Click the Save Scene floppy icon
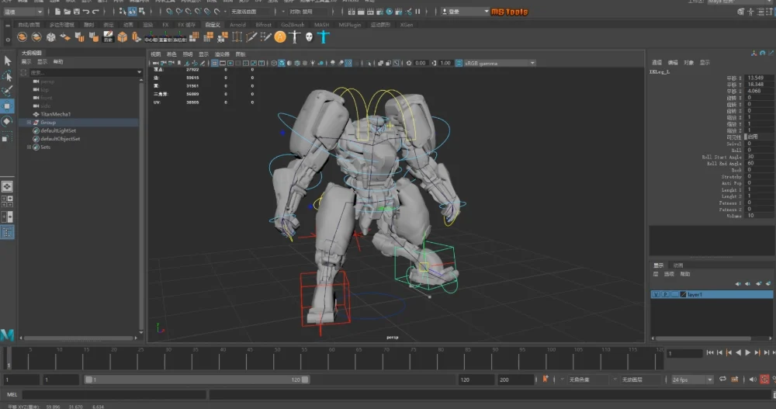This screenshot has width=776, height=409. pos(77,12)
